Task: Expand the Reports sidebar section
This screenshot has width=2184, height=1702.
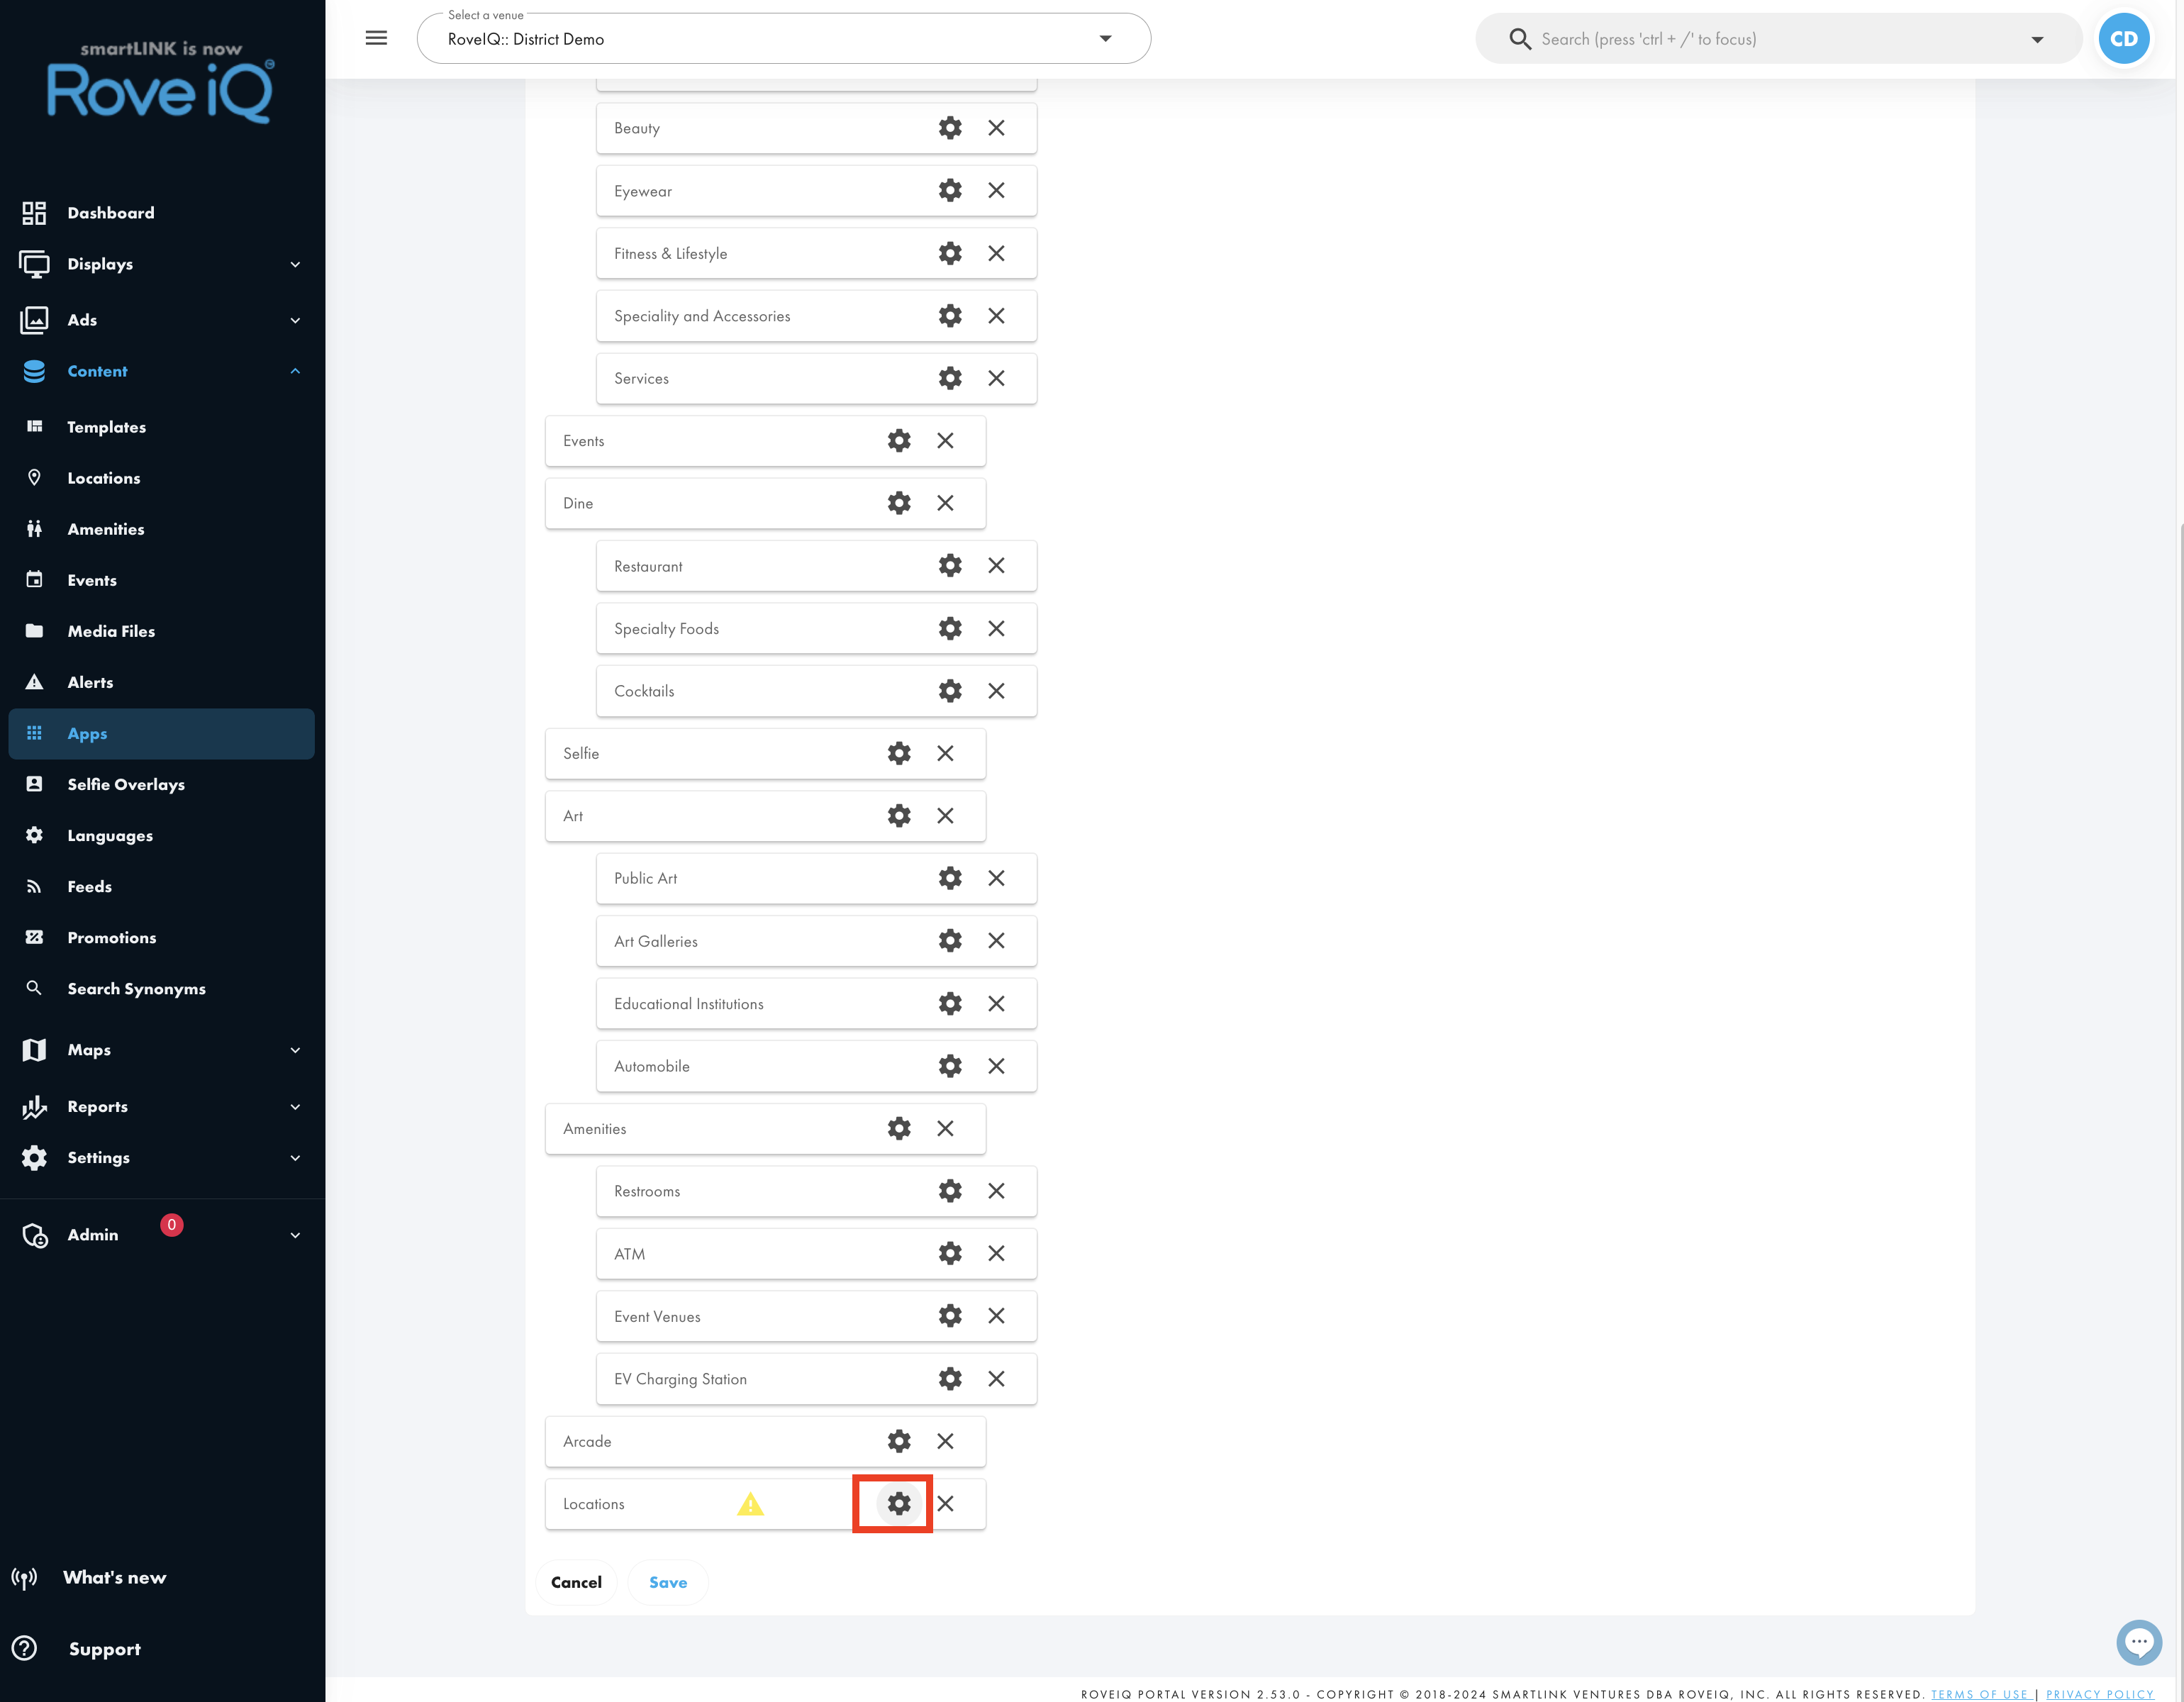Action: 162,1106
